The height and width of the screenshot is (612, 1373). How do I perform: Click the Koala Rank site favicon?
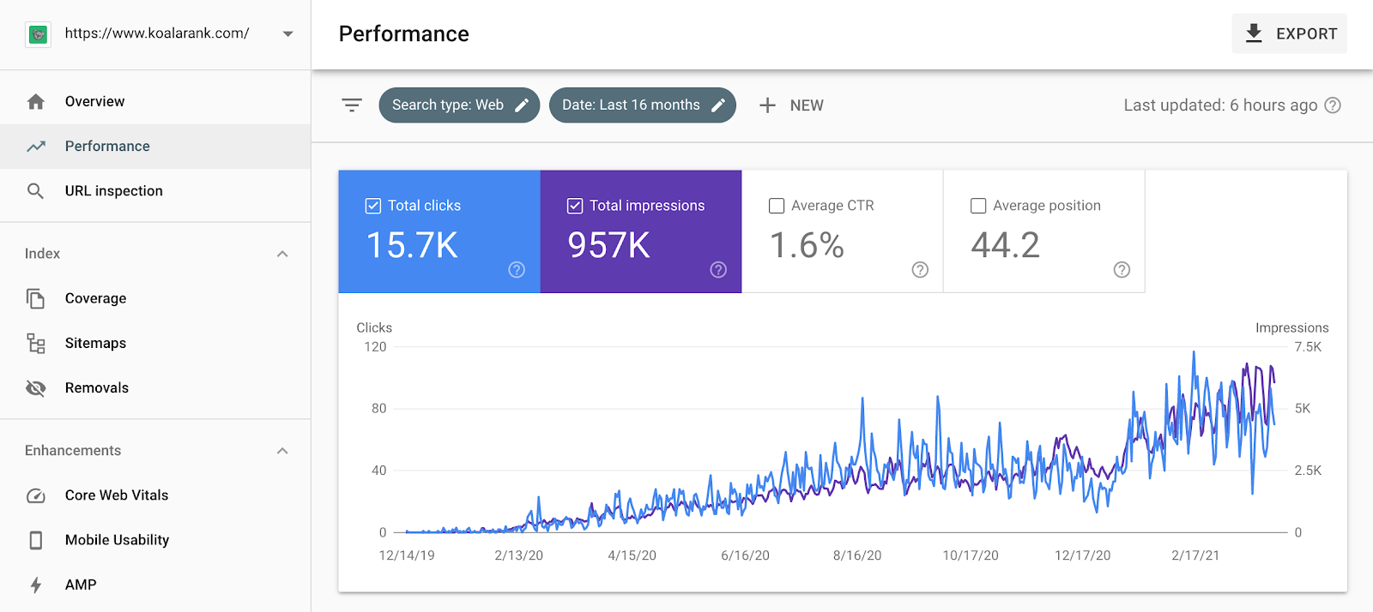click(38, 34)
